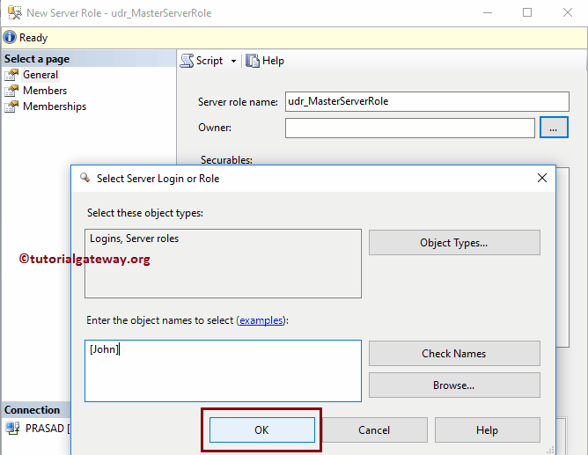Click the PRASAD server connection icon
Image resolution: width=588 pixels, height=455 pixels.
pyautogui.click(x=12, y=428)
